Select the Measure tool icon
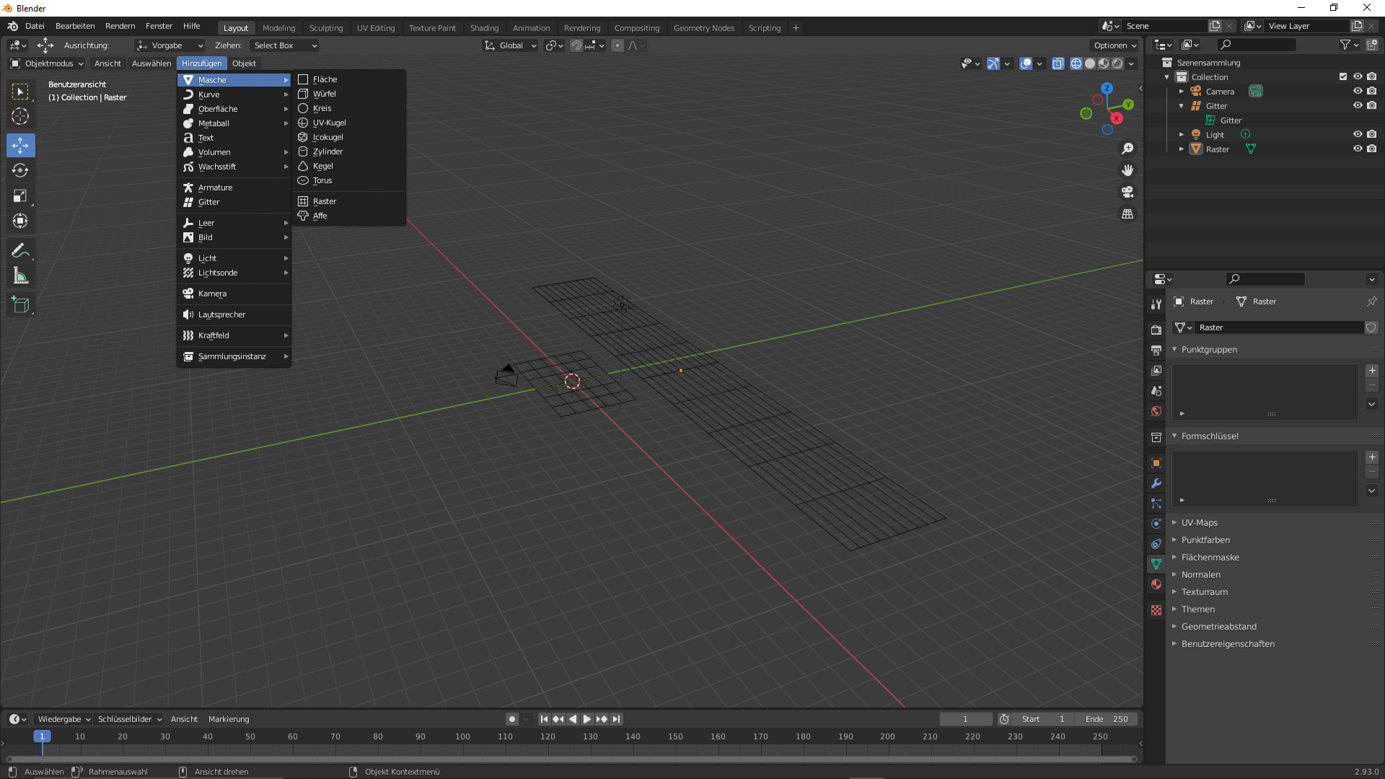The width and height of the screenshot is (1385, 779). 20,276
